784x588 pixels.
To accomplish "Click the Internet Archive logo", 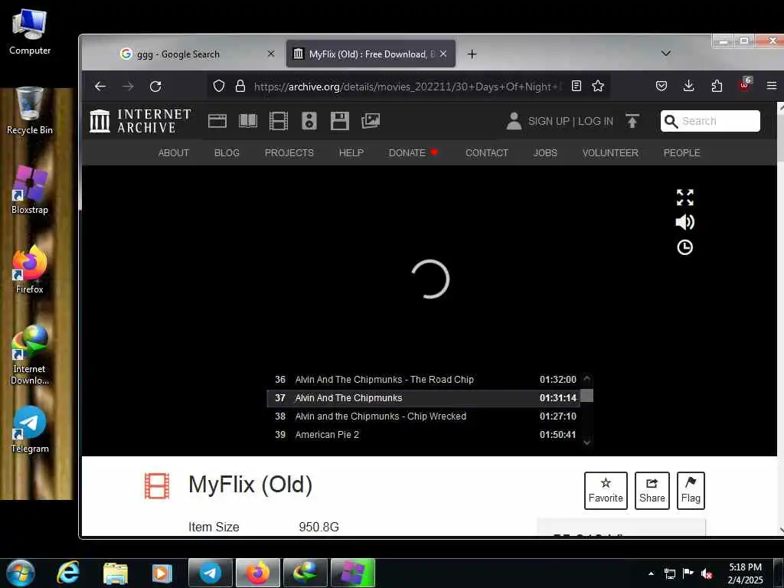I will click(x=141, y=121).
